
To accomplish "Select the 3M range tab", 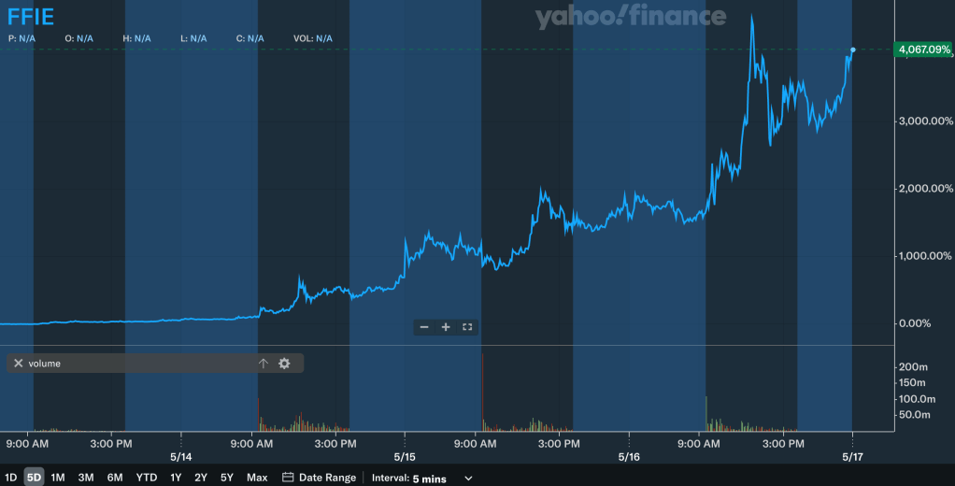I will coord(86,478).
